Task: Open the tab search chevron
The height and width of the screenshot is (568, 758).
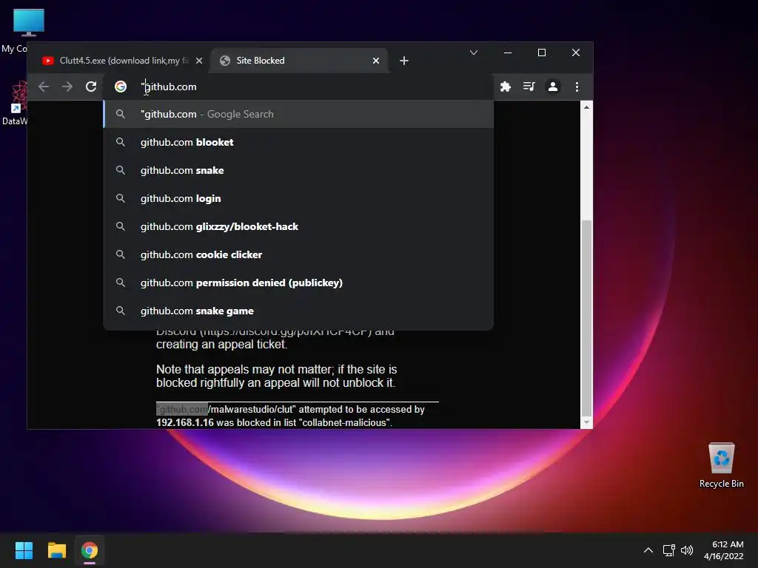Action: coord(474,53)
